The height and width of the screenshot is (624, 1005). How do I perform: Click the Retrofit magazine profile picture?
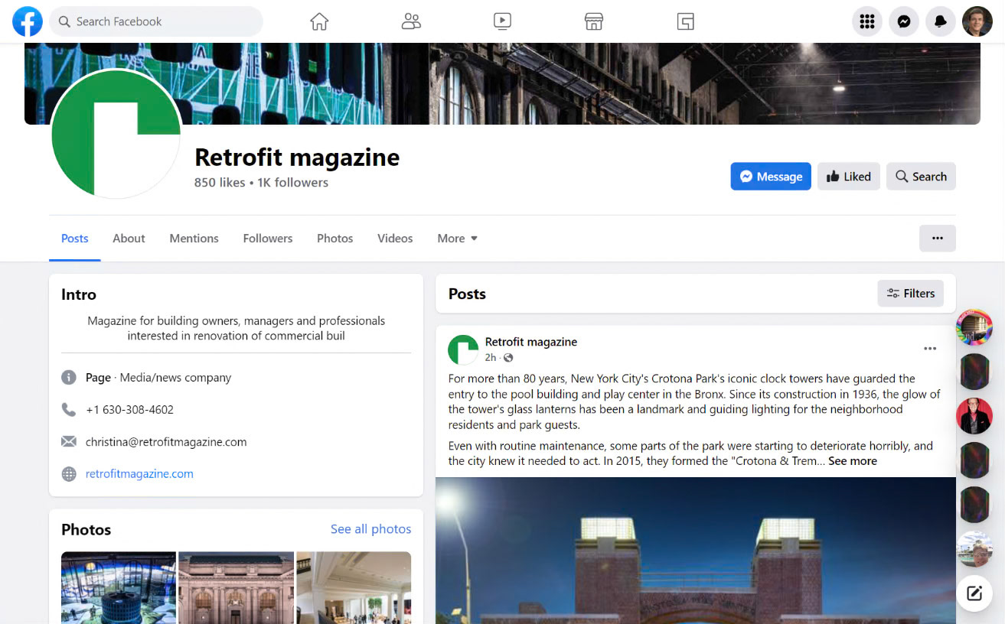tap(116, 134)
